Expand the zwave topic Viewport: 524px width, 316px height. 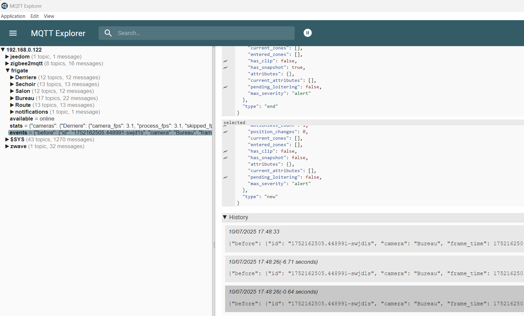(7, 146)
